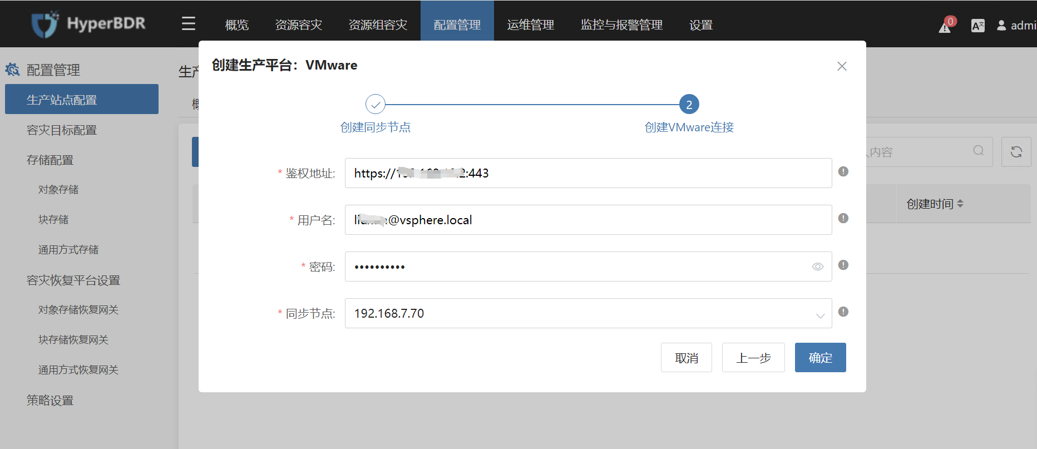Focus the 用户名 input field
This screenshot has width=1037, height=449.
pos(588,220)
